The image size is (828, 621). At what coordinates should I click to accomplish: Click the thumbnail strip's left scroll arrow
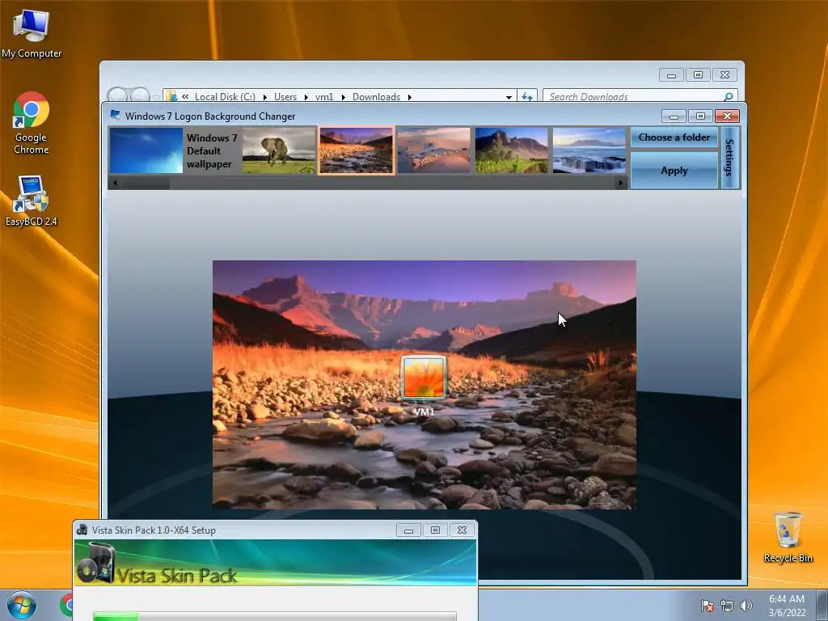point(115,184)
